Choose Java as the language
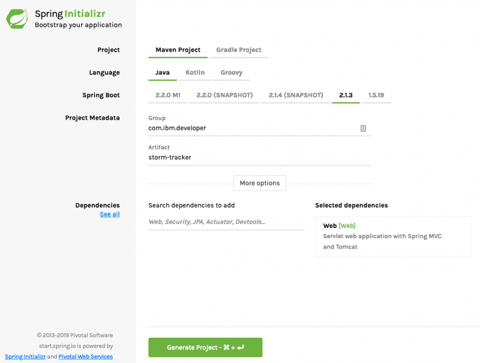The width and height of the screenshot is (480, 363). [162, 73]
